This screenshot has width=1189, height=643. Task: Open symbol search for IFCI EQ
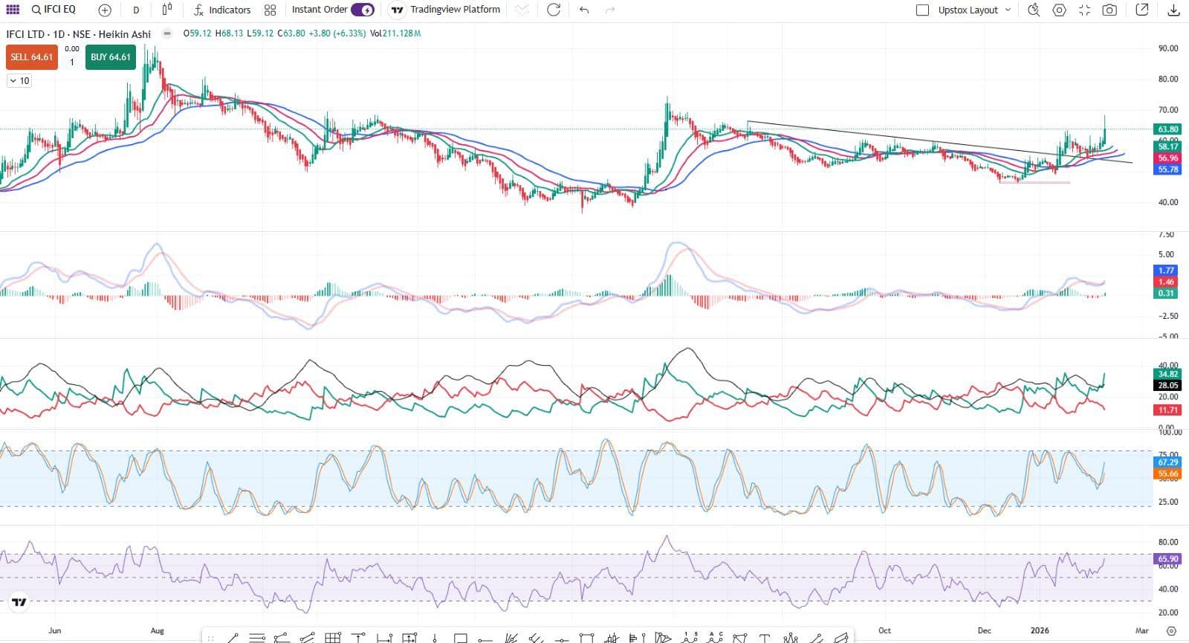click(54, 10)
